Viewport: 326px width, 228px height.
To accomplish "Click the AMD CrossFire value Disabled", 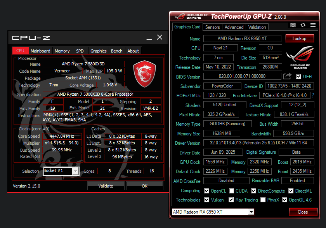I will [226, 181].
